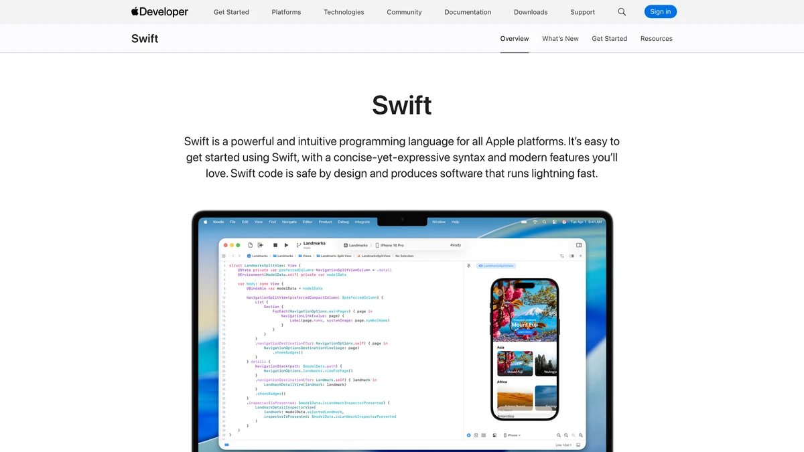
Task: Toggle the debug area icon near Line 1 Col 1
Action: tap(578, 445)
